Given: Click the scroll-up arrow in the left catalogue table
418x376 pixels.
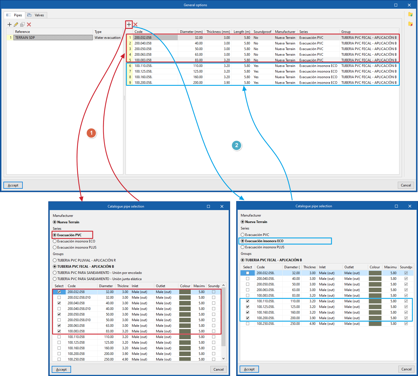Looking at the screenshot, I should coord(224,285).
